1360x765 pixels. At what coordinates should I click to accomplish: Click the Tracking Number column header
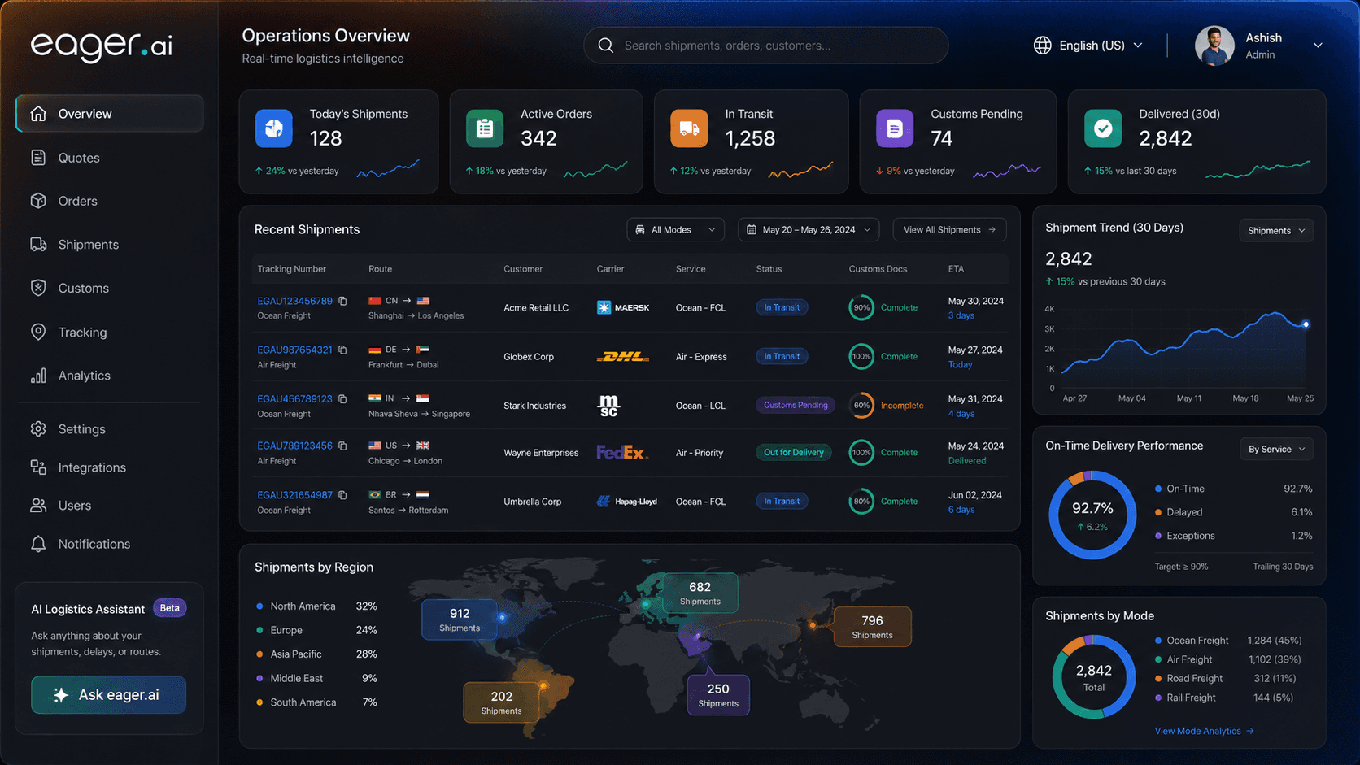pyautogui.click(x=291, y=269)
